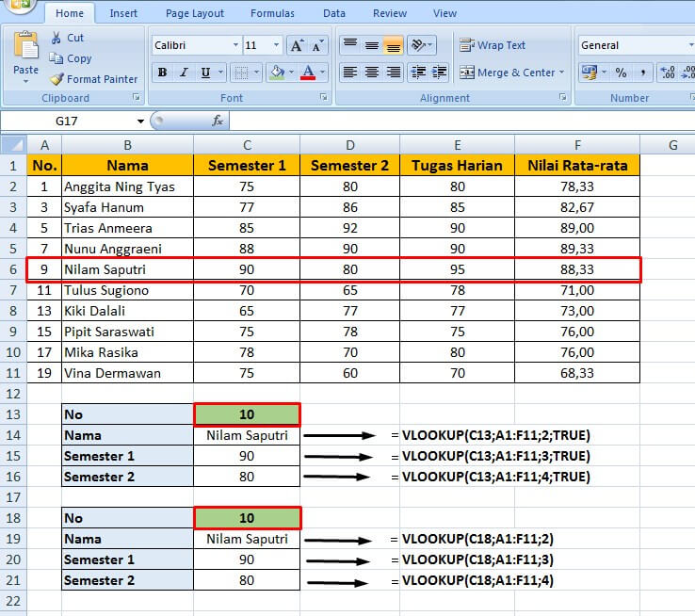Switch to the Insert tab

pyautogui.click(x=123, y=13)
